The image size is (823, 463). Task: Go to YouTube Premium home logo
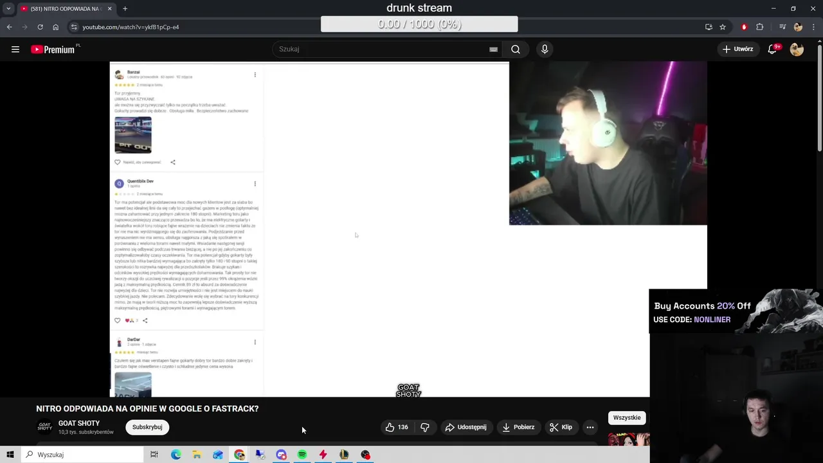tap(54, 49)
